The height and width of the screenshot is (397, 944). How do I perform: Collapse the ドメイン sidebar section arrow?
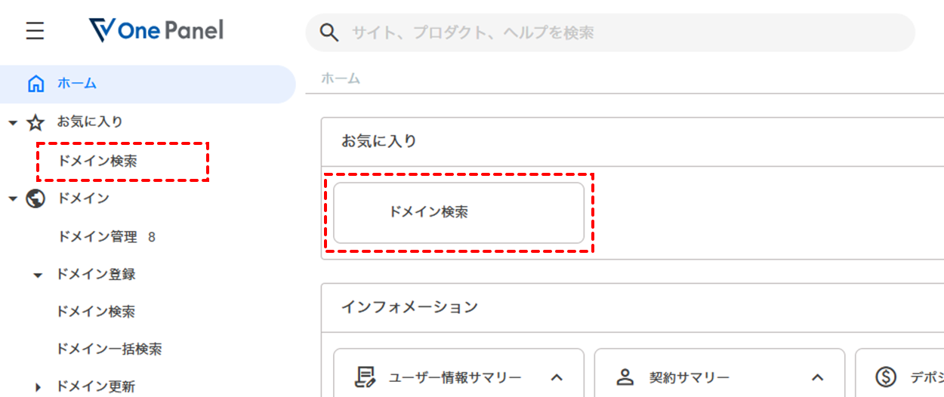click(13, 198)
